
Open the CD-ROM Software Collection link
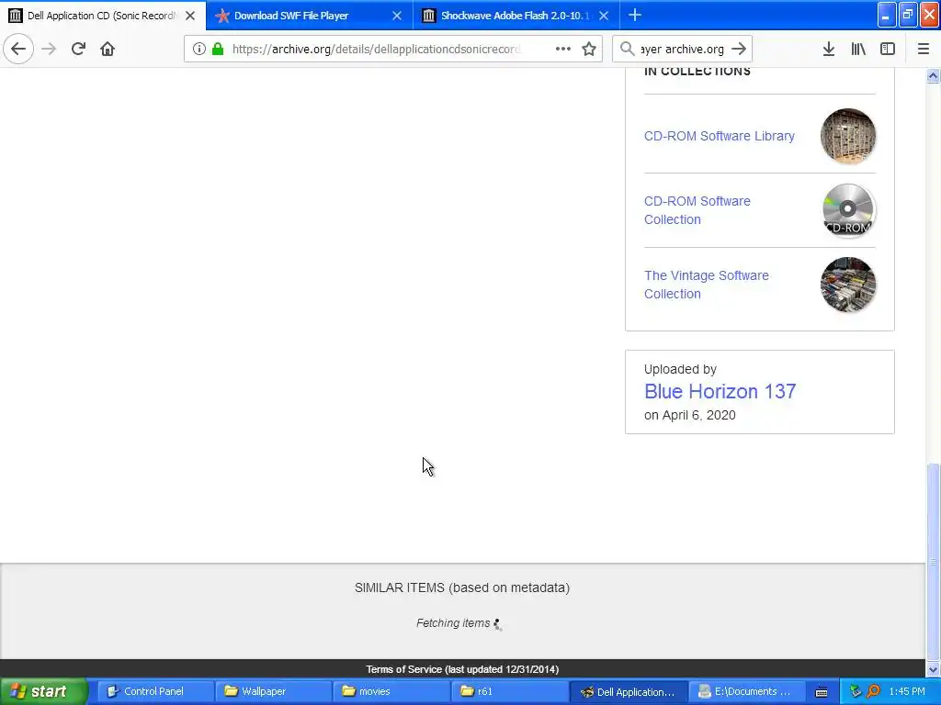(x=697, y=210)
